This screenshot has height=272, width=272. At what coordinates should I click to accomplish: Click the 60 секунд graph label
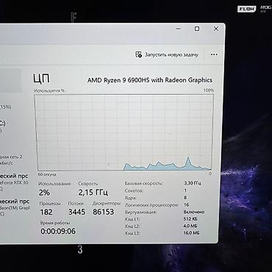tap(47, 174)
